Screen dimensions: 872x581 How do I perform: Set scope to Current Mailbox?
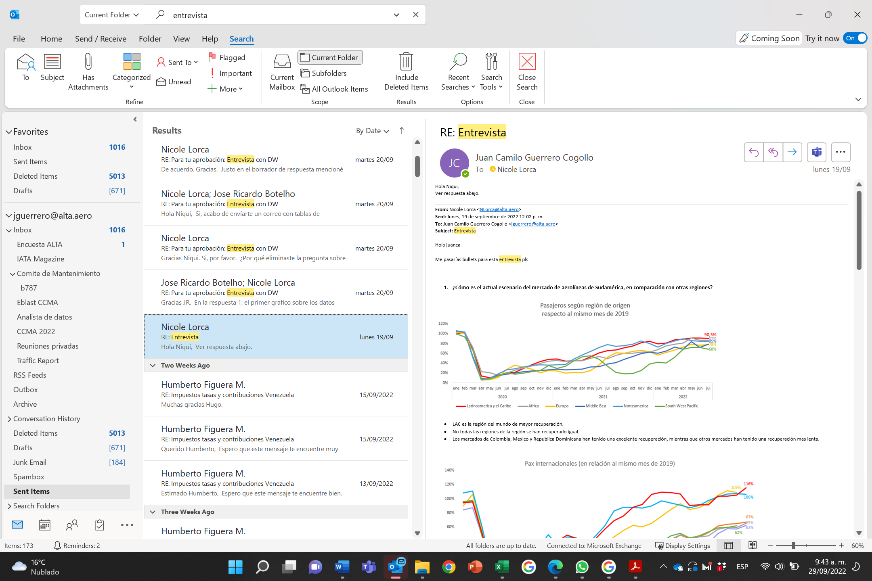pyautogui.click(x=282, y=72)
